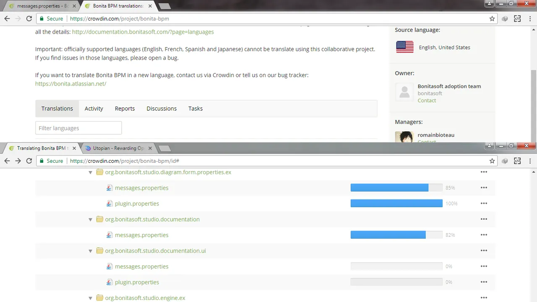Open options menu for org.bonitasoft.studio.engine.ex folder
The width and height of the screenshot is (537, 302).
pyautogui.click(x=484, y=298)
